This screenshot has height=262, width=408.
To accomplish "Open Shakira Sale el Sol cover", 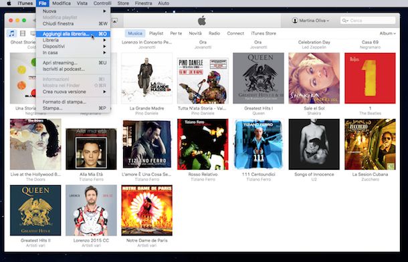I will coord(314,78).
